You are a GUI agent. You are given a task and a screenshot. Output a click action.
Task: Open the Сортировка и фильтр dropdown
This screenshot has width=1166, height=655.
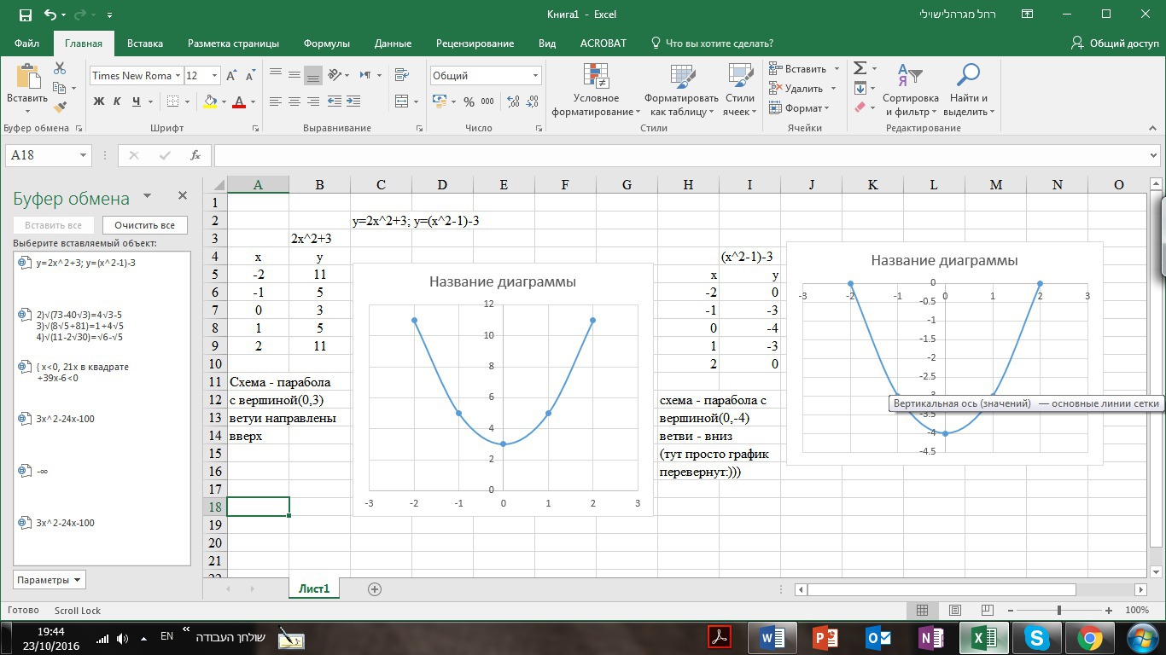pos(911,90)
